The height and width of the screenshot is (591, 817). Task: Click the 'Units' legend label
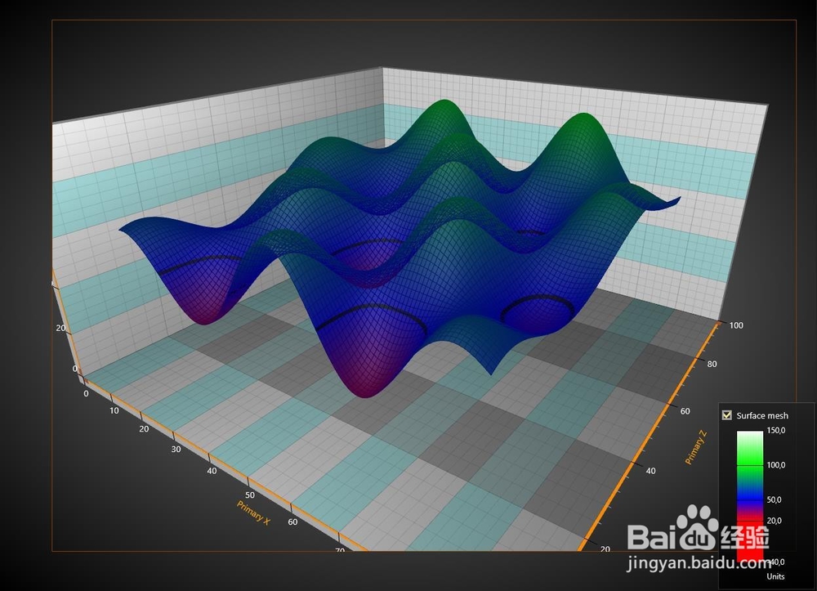pyautogui.click(x=775, y=576)
